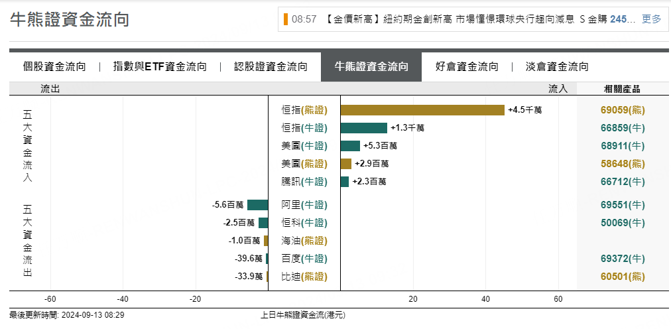Viewport: 671px width, 329px height.
Task: Open the 好倉資金流向 tab
Action: pyautogui.click(x=467, y=67)
